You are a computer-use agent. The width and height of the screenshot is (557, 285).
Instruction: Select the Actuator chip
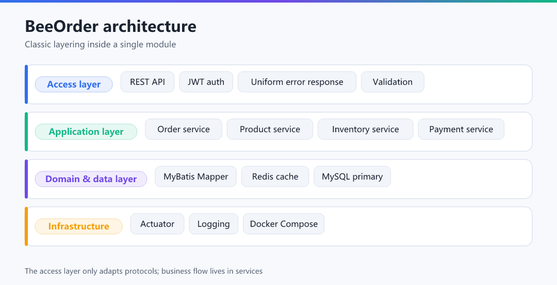tap(157, 224)
